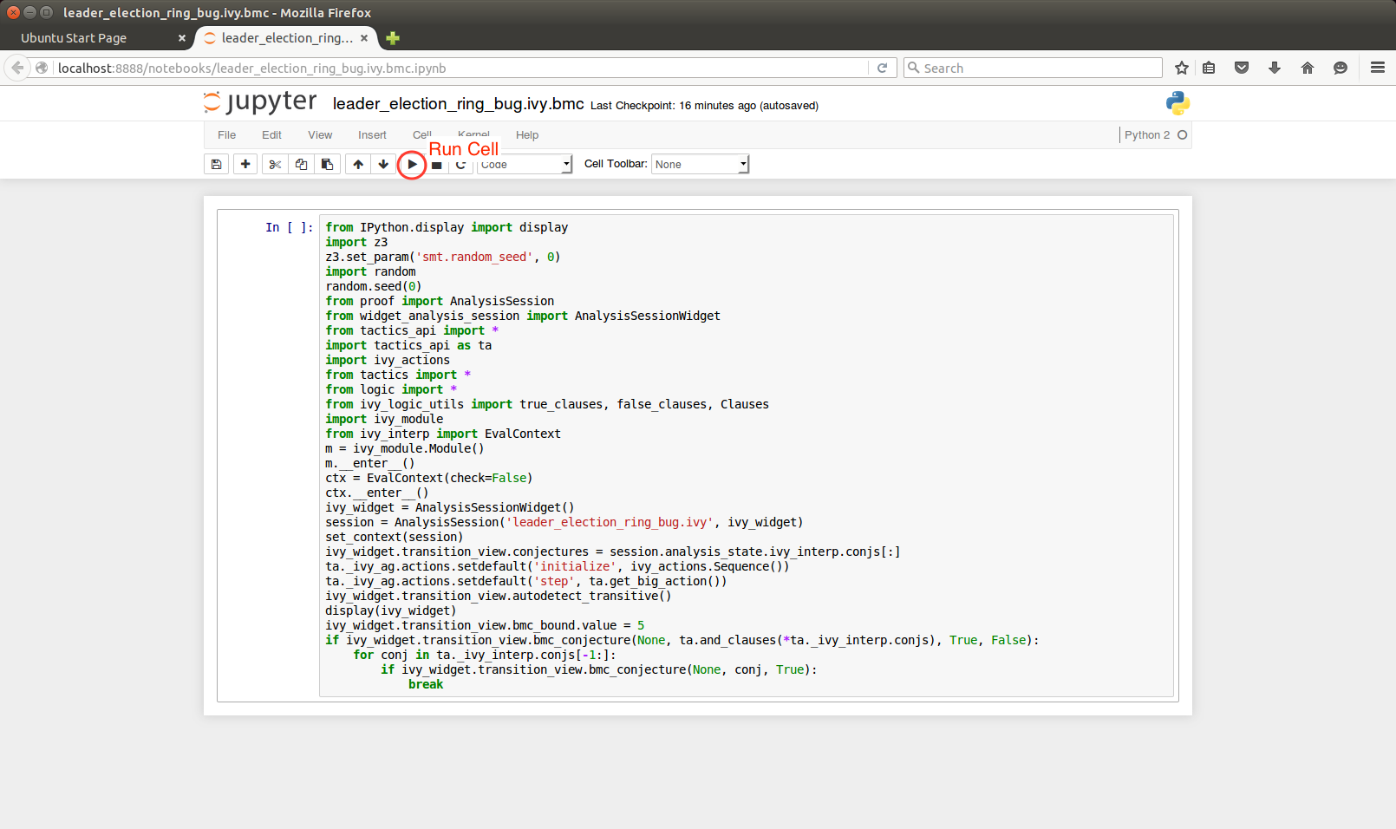
Task: Copy selected cell using the copy icon
Action: pos(301,164)
